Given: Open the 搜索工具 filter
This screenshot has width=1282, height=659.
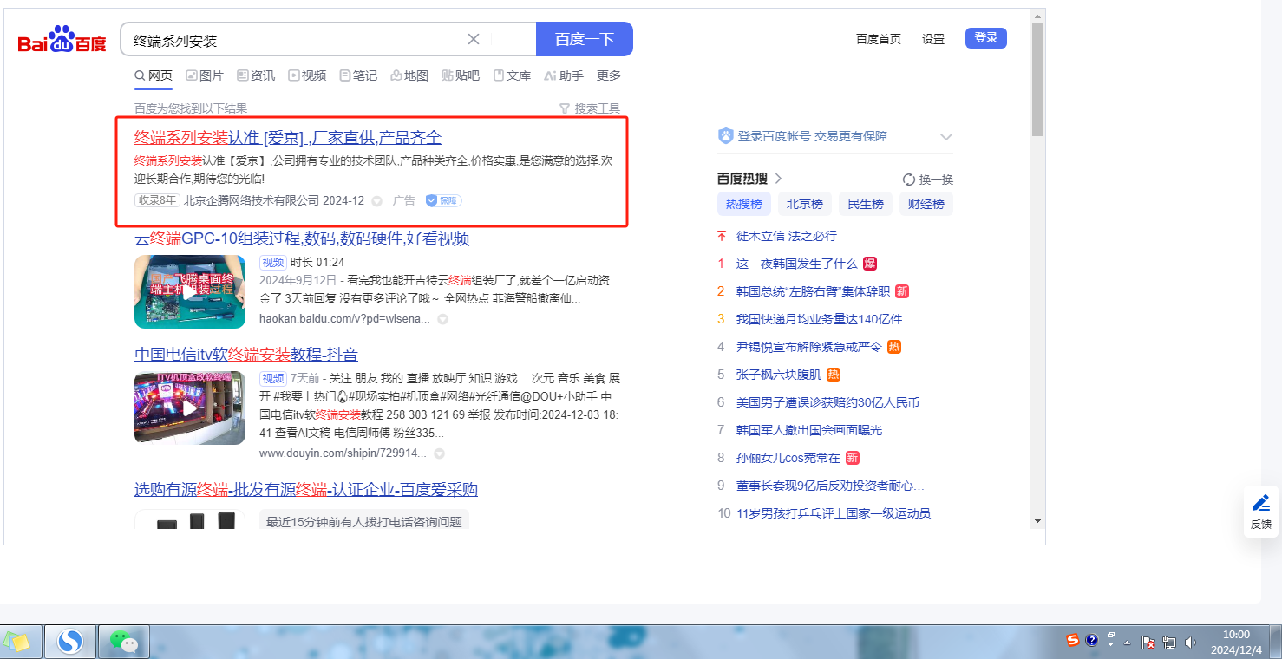Looking at the screenshot, I should click(590, 108).
